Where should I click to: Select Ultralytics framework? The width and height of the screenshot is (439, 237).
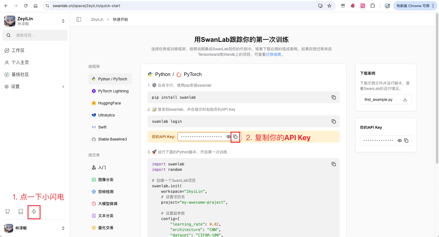[110, 115]
